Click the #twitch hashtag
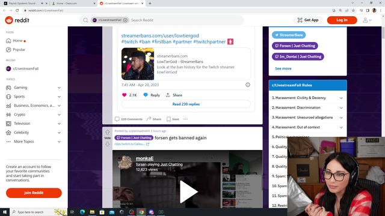The height and width of the screenshot is (216, 385). point(129,42)
